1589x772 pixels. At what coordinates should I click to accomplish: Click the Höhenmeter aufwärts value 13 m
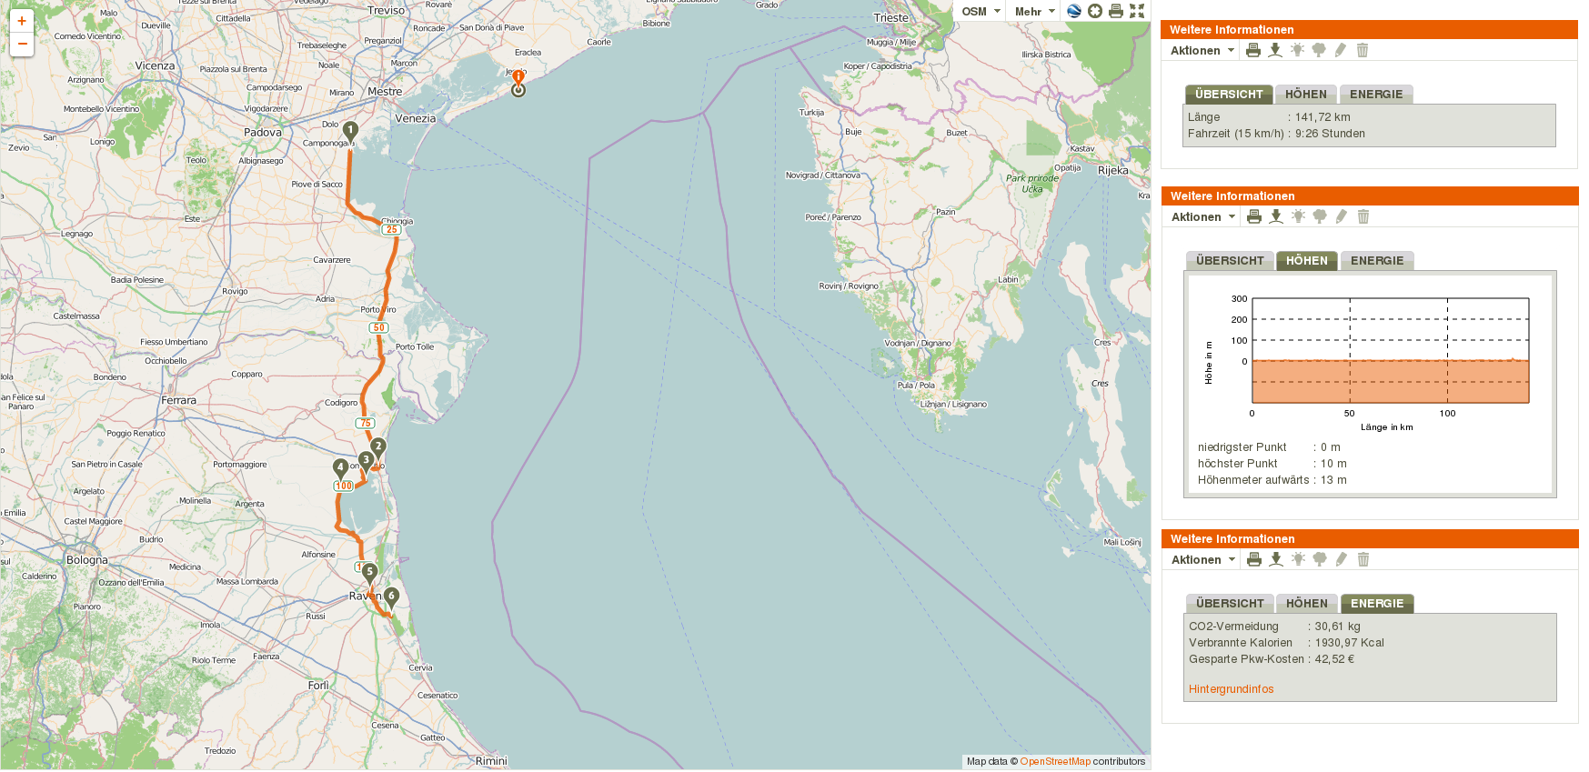click(x=1333, y=480)
